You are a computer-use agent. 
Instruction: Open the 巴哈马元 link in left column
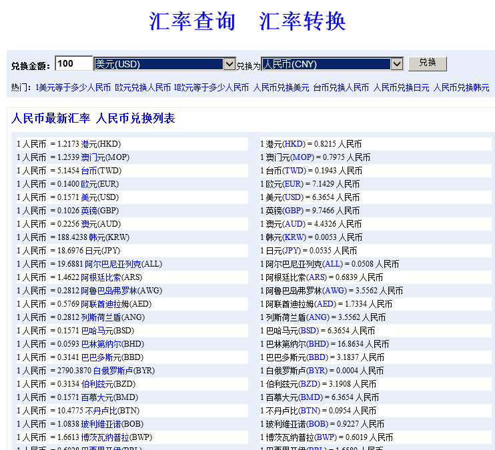click(97, 331)
